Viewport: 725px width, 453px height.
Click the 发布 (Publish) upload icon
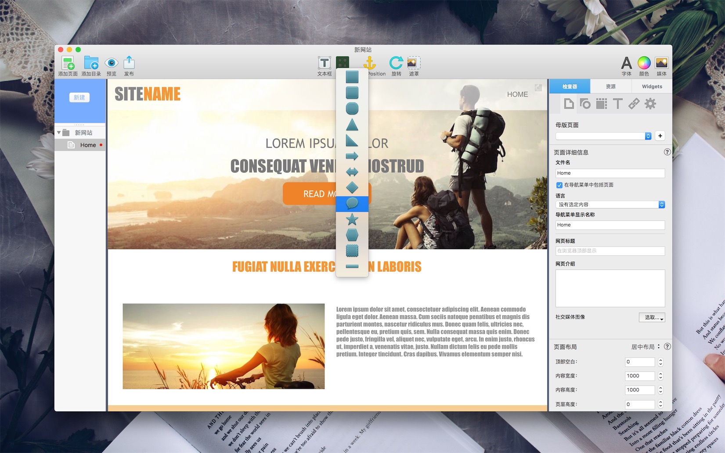(x=129, y=62)
